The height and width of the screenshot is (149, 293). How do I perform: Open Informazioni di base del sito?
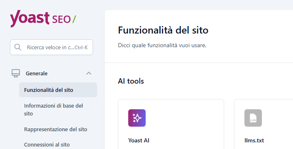tap(54, 110)
